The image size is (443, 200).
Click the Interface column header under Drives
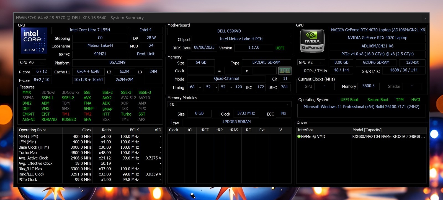click(323, 130)
